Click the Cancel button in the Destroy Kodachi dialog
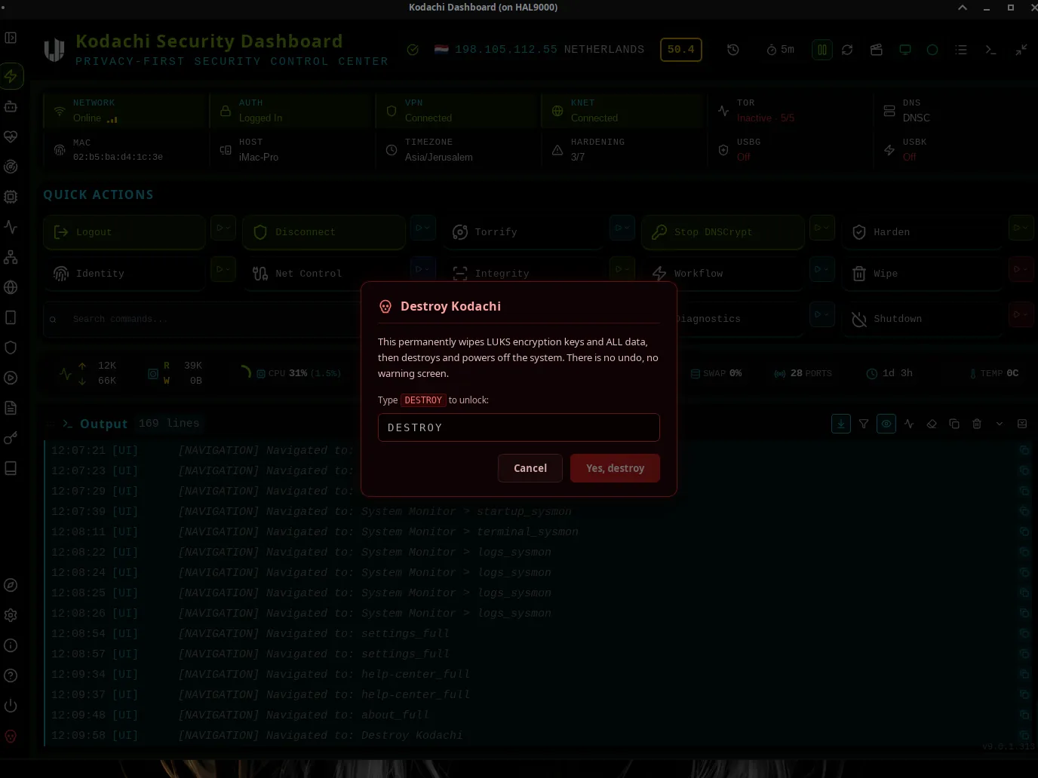 pyautogui.click(x=530, y=468)
